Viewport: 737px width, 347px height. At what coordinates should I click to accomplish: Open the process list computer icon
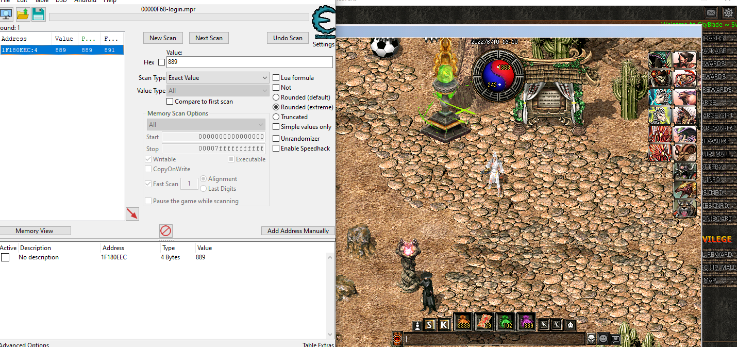7,14
